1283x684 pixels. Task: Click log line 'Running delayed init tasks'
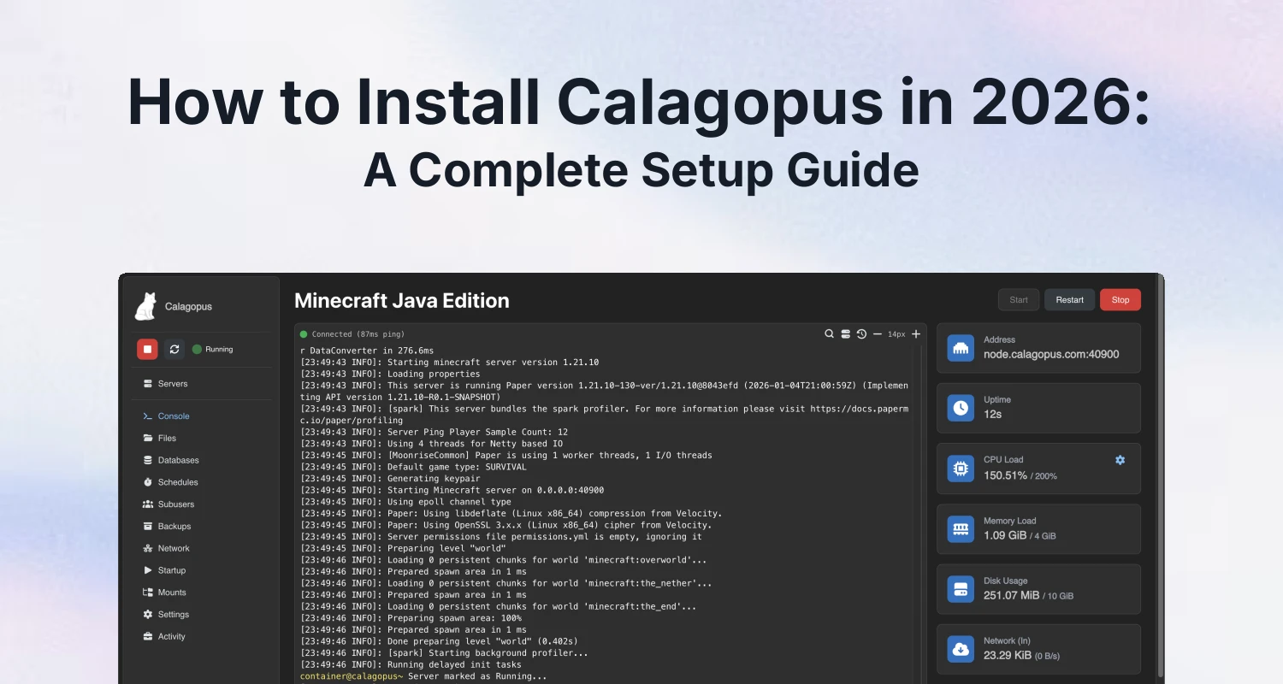point(411,664)
